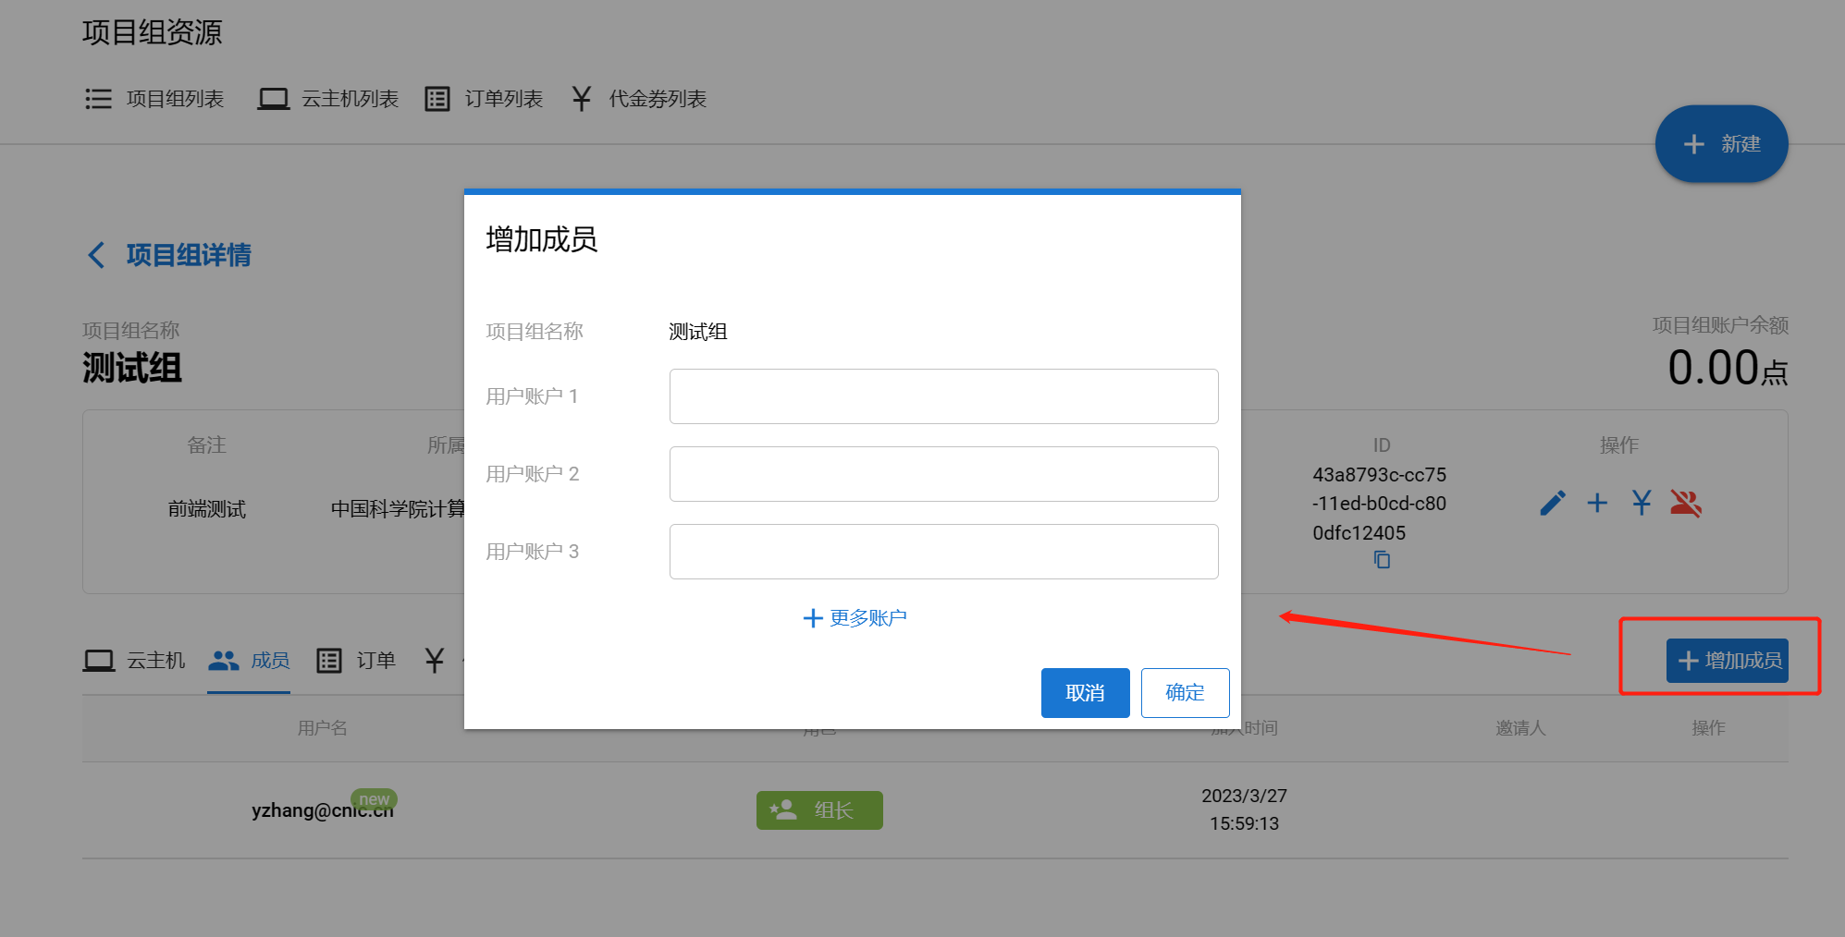The height and width of the screenshot is (937, 1845).
Task: Click the yen icon beside 订单 sub-tab
Action: [x=435, y=661]
